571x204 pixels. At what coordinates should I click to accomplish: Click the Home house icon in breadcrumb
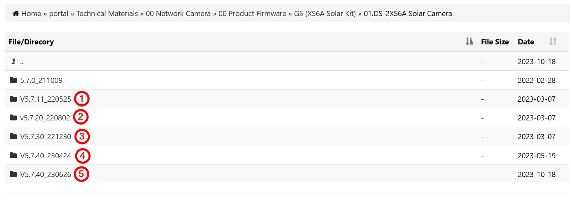click(15, 13)
